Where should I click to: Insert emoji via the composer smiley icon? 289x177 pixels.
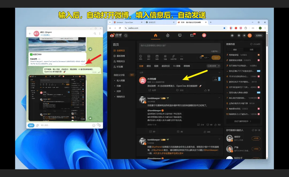click(x=141, y=56)
